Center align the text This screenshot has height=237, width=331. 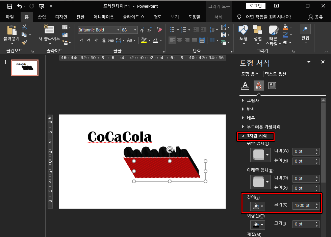180,40
